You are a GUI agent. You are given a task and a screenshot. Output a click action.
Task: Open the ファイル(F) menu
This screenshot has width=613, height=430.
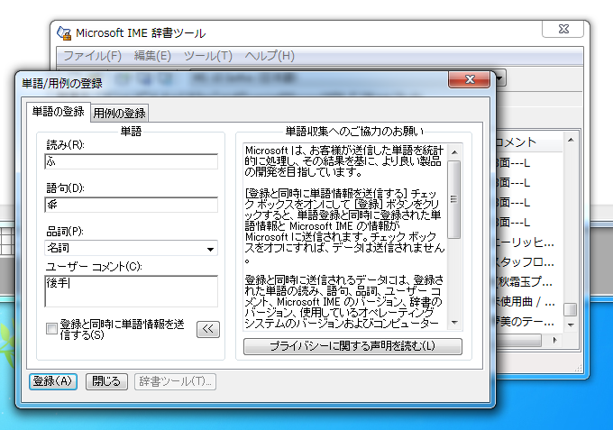tap(92, 56)
